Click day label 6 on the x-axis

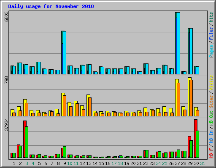[x=46, y=163]
